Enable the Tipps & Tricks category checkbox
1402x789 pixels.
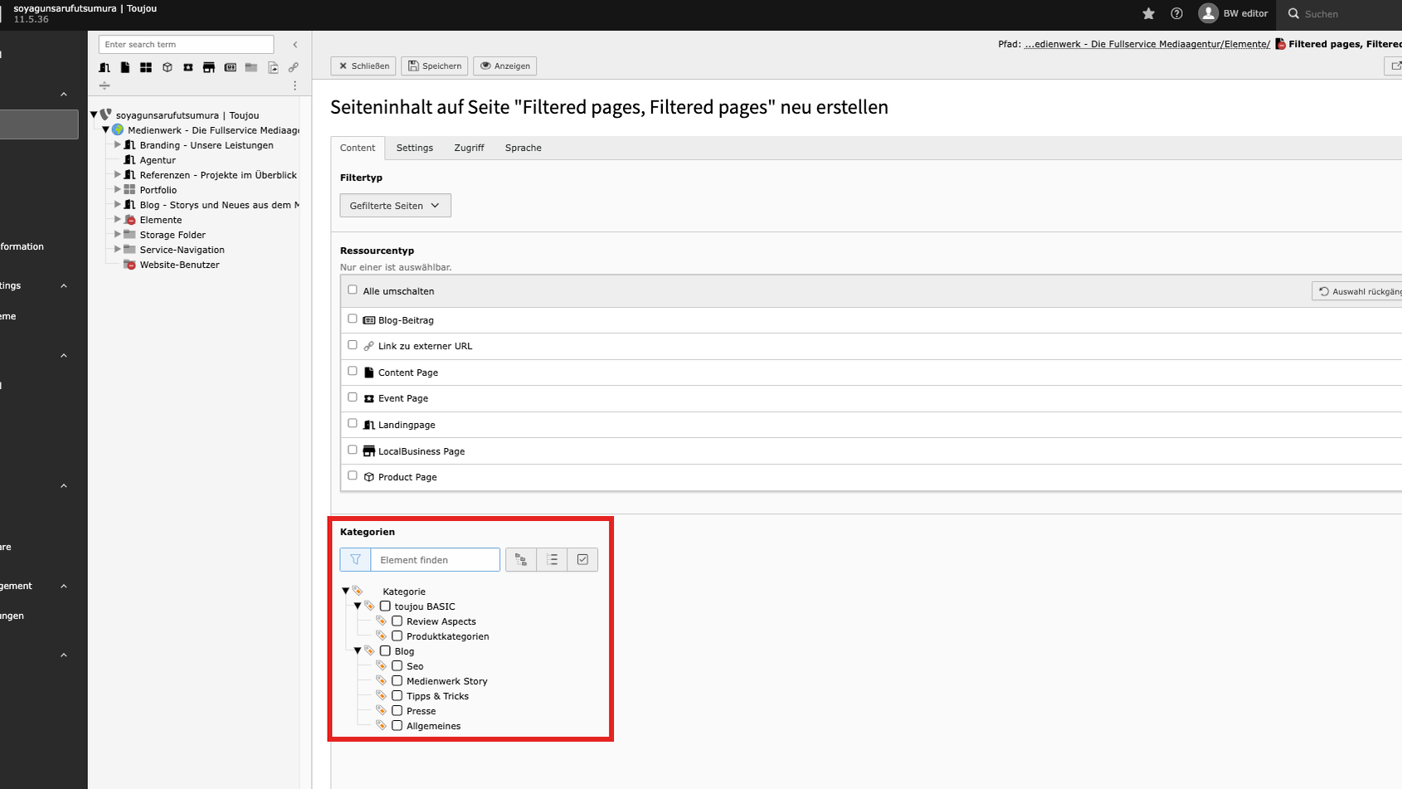click(x=397, y=696)
